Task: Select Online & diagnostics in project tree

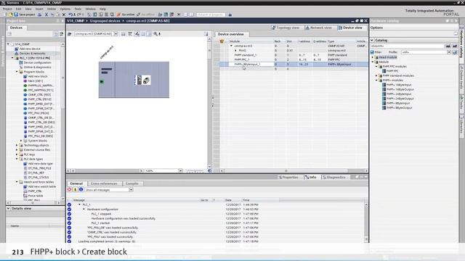Action: pyautogui.click(x=37, y=67)
